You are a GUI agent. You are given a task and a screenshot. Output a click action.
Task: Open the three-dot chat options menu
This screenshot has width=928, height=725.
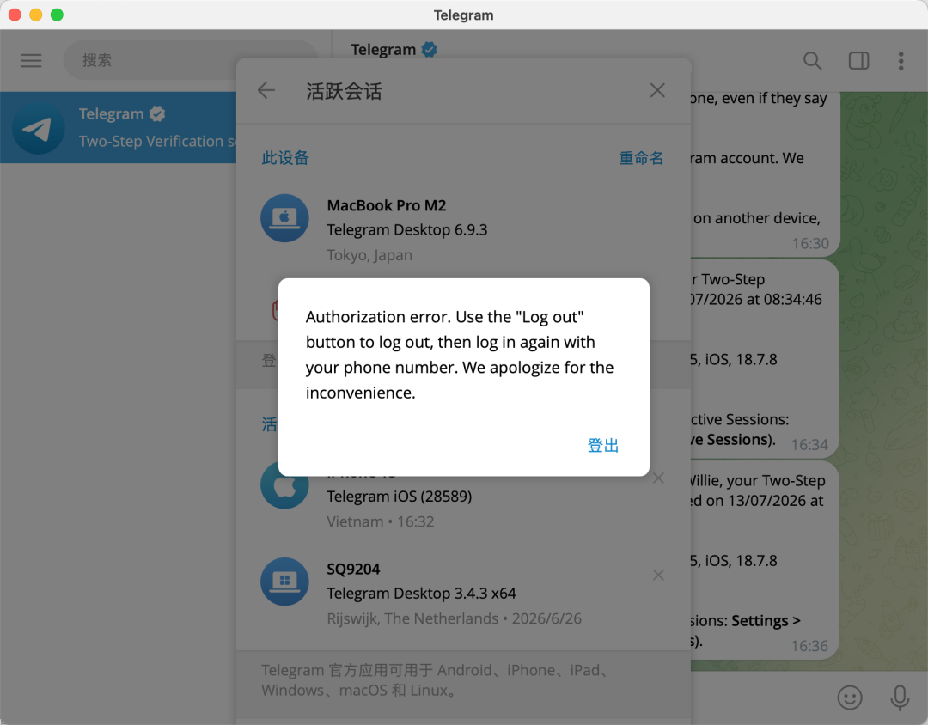pyautogui.click(x=901, y=60)
